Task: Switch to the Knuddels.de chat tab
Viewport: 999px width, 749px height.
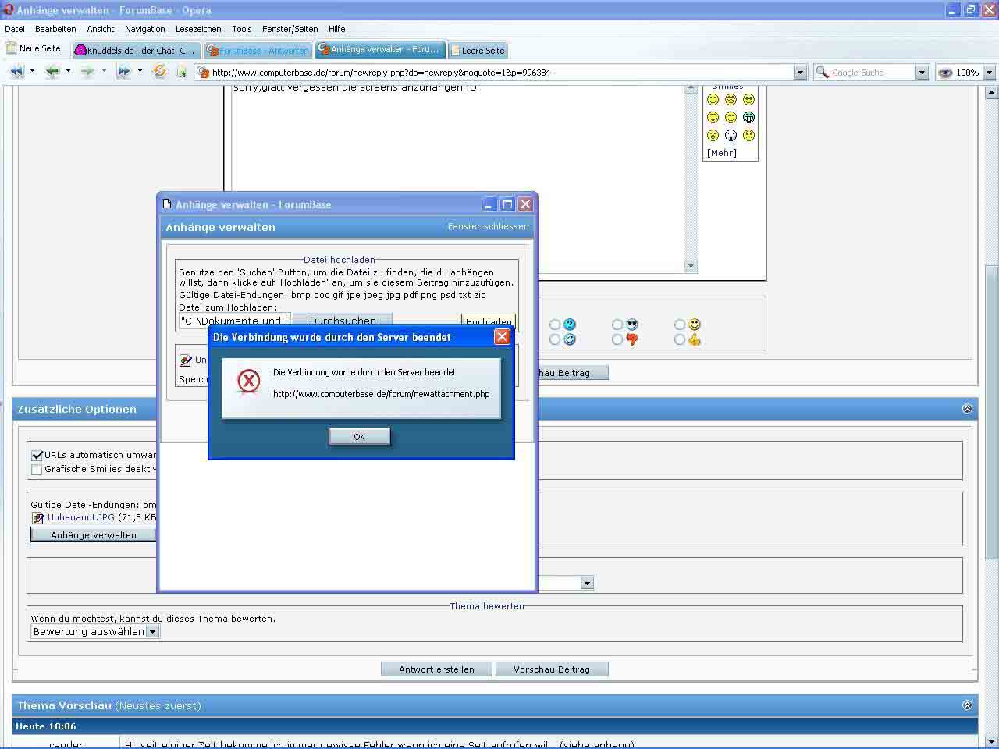Action: 136,50
